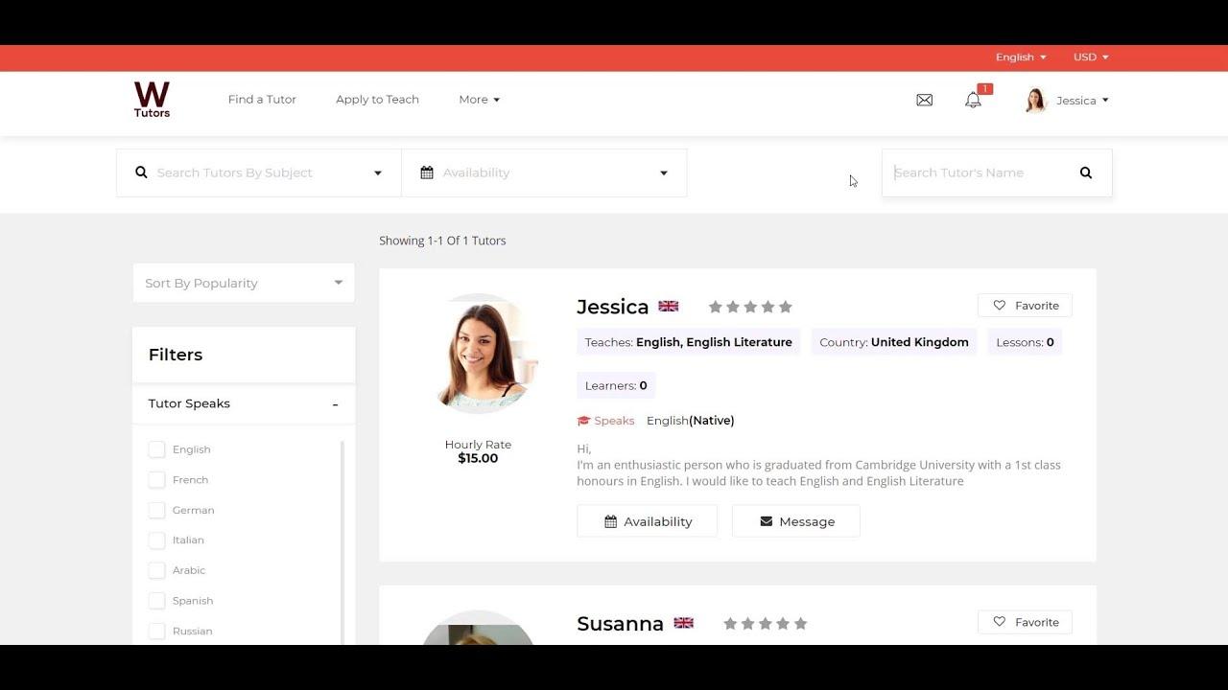This screenshot has width=1228, height=690.
Task: Click the UK flag next to Susanna
Action: [x=683, y=623]
